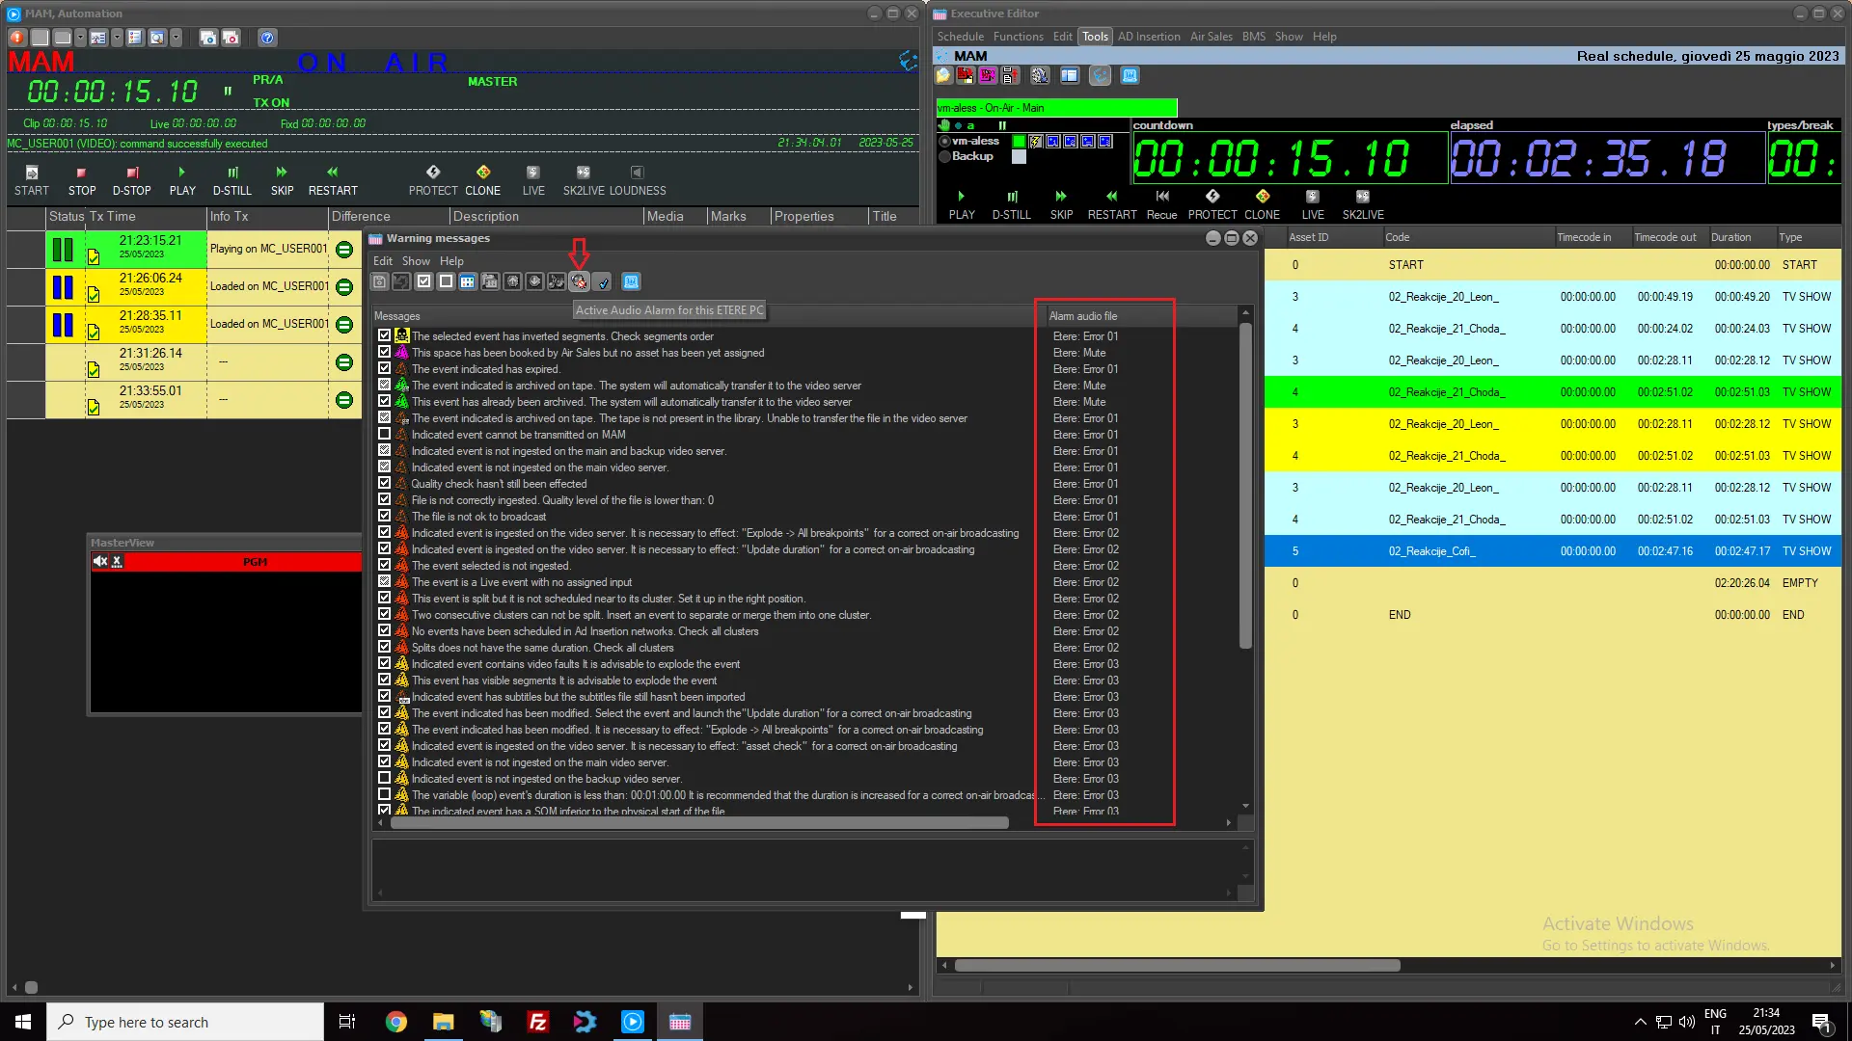Open dropdown arrow next to the image list icon
The height and width of the screenshot is (1041, 1852).
point(117,38)
